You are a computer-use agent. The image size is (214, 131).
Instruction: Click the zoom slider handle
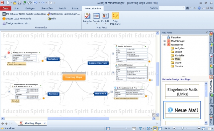coord(183,128)
